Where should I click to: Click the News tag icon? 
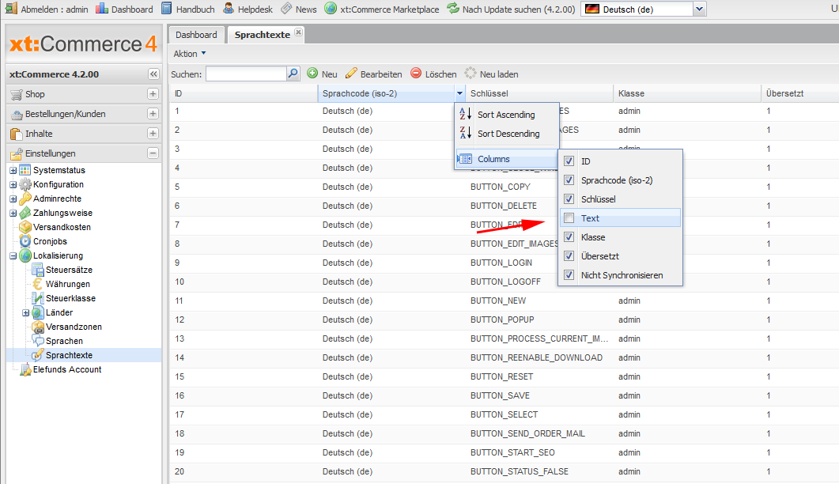tap(286, 9)
